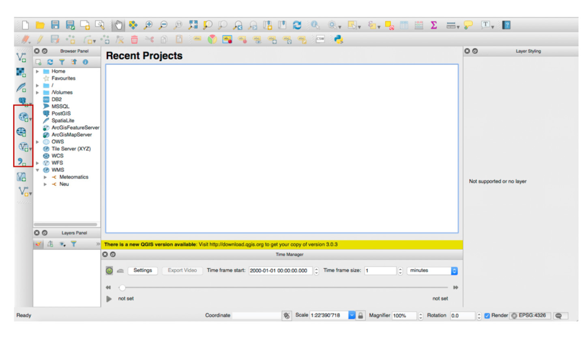The width and height of the screenshot is (588, 339).
Task: Click Add Delimited Text Layer comma icon
Action: pos(21,161)
